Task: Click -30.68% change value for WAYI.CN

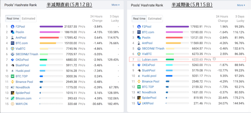Action: pos(97,104)
